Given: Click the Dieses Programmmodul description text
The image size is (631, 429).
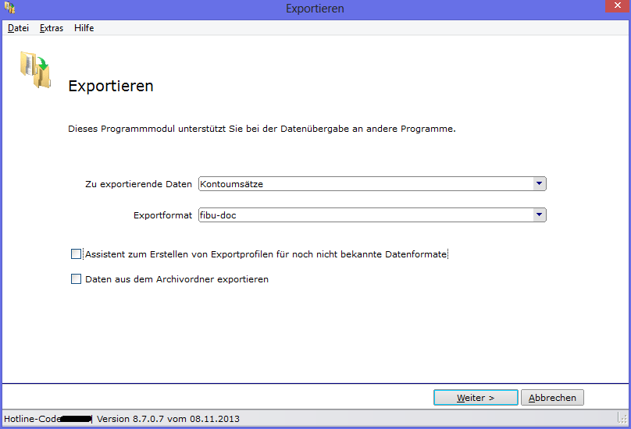Looking at the screenshot, I should point(262,129).
